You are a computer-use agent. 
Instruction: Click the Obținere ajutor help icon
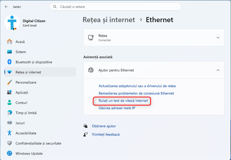point(86,126)
